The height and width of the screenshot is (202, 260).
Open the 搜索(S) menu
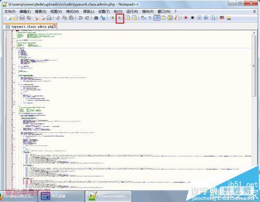pos(41,11)
